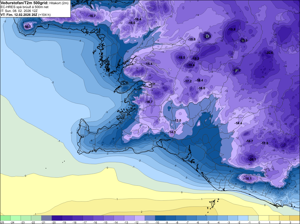The width and height of the screenshot is (300, 224).
Task: Click the pale green legend swatch labeled -1
Action: 253,218
